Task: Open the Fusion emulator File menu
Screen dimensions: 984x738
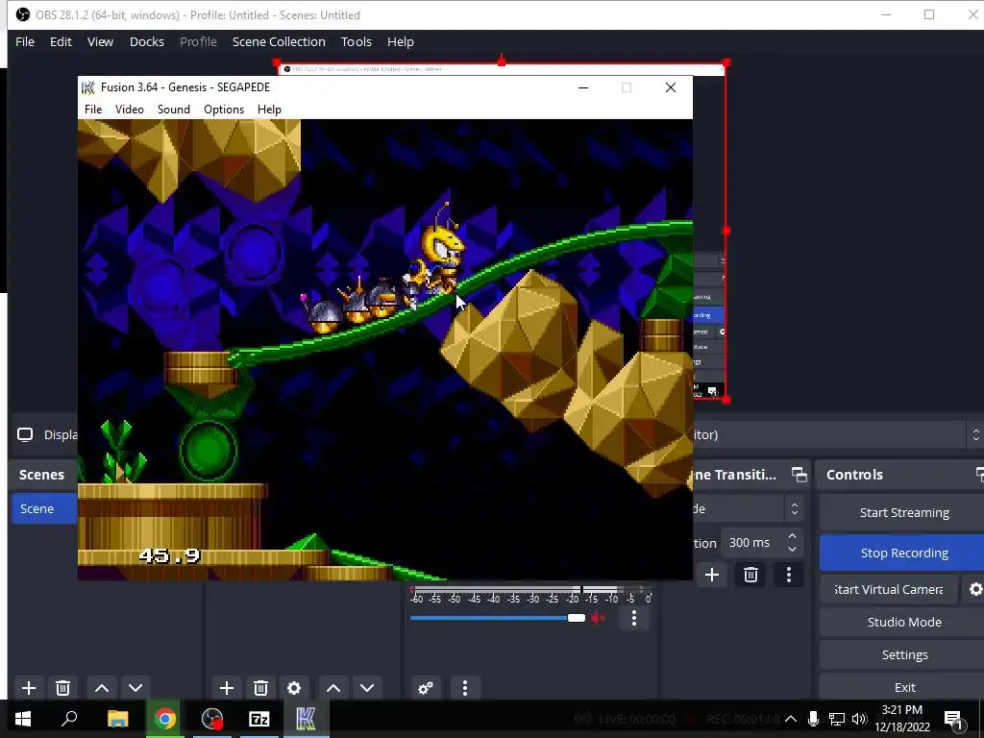Action: point(93,110)
